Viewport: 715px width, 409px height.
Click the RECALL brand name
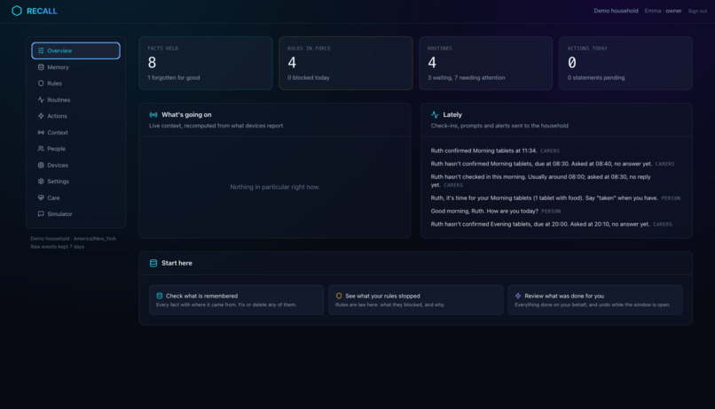[42, 11]
